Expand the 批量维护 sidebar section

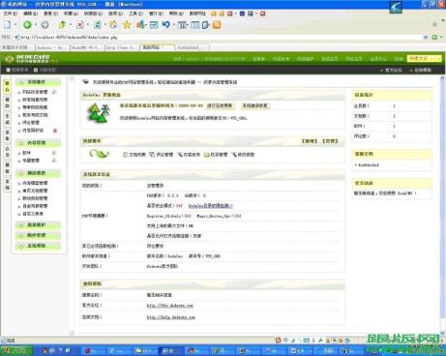pos(38,224)
